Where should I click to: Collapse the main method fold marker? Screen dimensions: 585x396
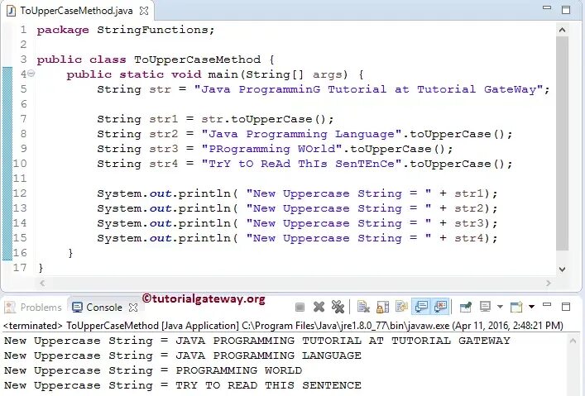click(x=31, y=74)
